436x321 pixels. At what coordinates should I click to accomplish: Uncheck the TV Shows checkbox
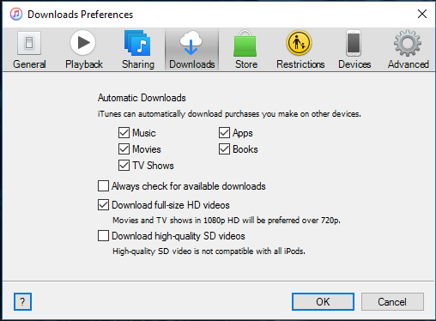tap(124, 166)
